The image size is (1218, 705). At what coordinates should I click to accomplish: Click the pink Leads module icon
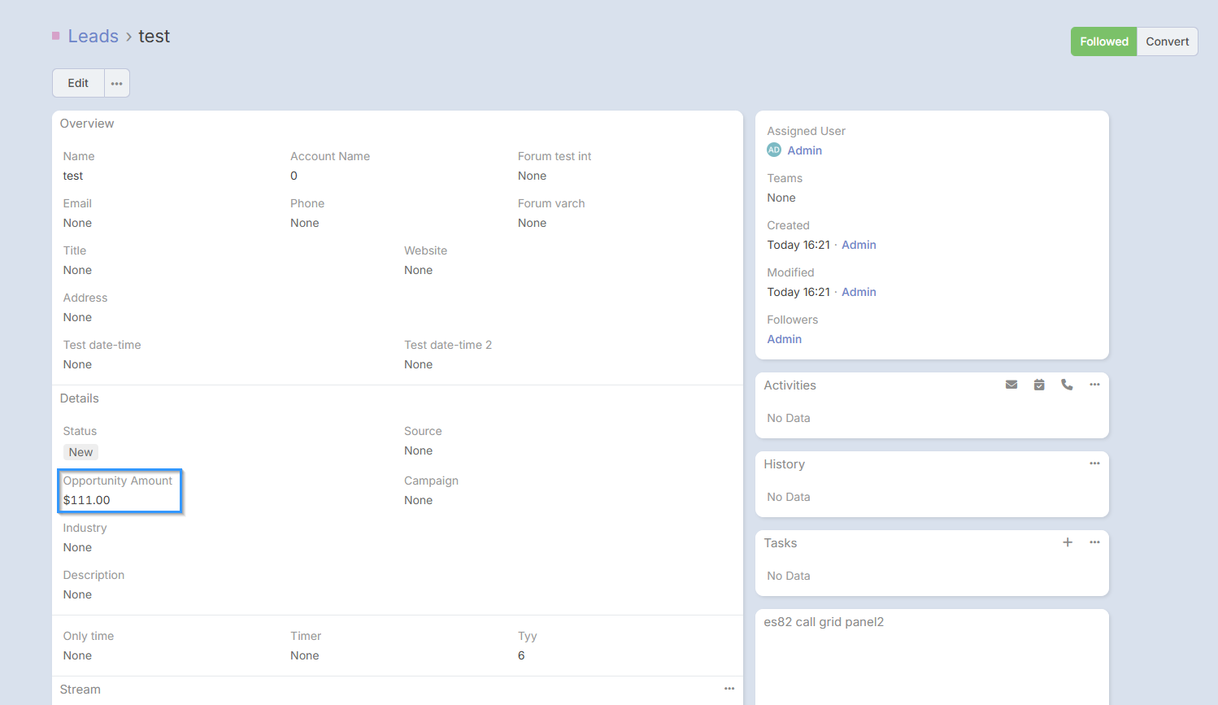tap(55, 36)
